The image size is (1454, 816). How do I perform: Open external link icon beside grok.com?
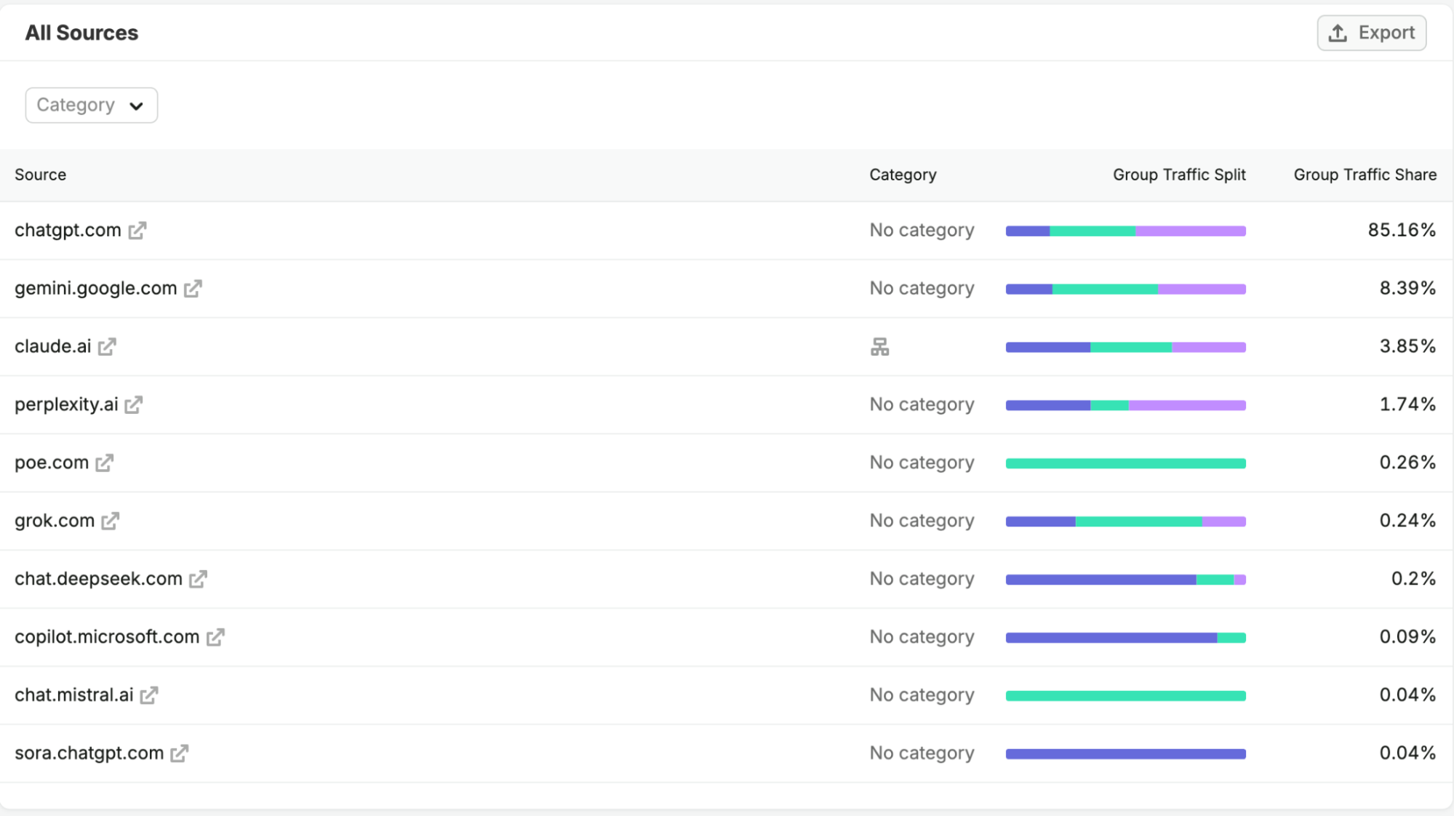111,521
